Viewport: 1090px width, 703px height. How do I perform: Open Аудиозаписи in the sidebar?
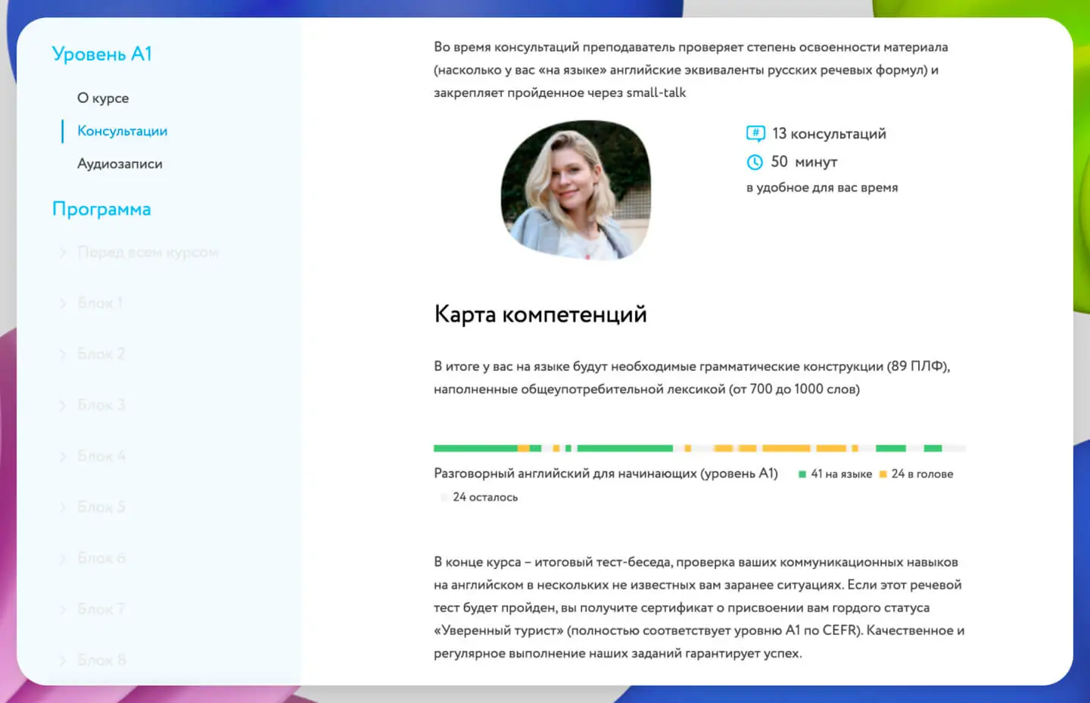pos(120,163)
